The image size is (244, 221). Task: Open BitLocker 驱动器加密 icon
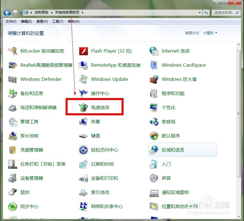point(13,51)
